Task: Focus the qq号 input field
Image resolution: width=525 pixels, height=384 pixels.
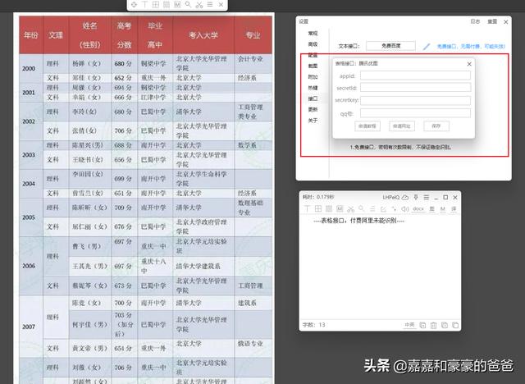Action: tap(415, 113)
